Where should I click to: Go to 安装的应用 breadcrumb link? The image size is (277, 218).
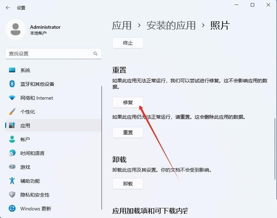pyautogui.click(x=171, y=25)
